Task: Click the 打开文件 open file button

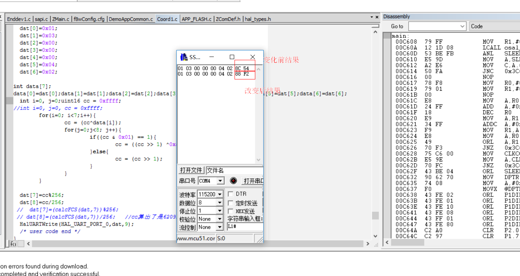Action: pos(191,170)
